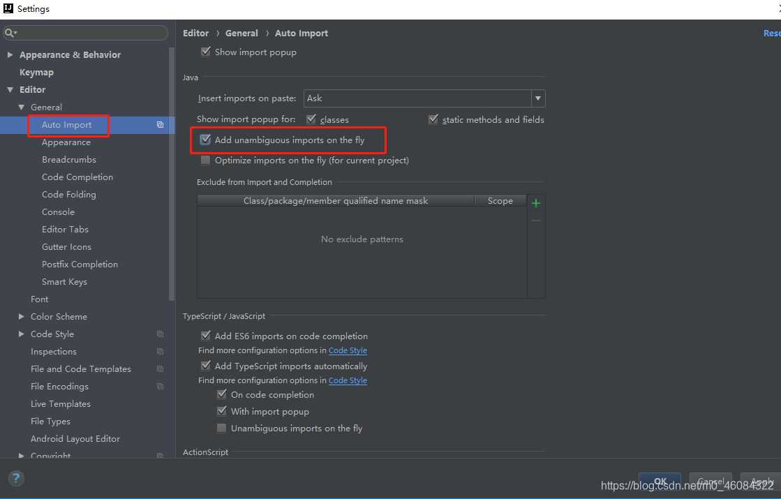This screenshot has width=781, height=499.
Task: Open Console settings
Action: (x=58, y=211)
